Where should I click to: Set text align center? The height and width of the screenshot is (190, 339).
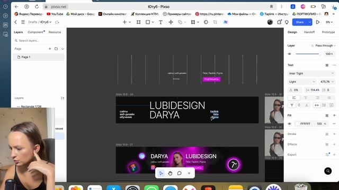tap(306, 98)
